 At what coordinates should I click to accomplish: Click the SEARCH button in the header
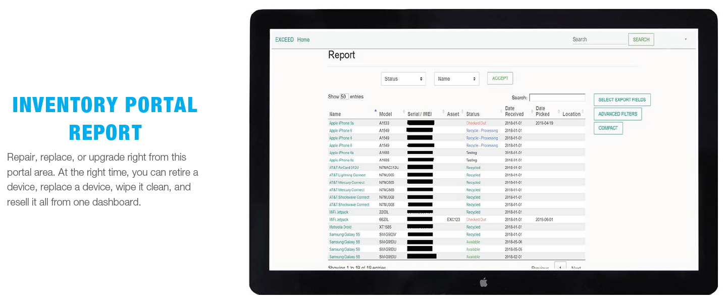641,39
